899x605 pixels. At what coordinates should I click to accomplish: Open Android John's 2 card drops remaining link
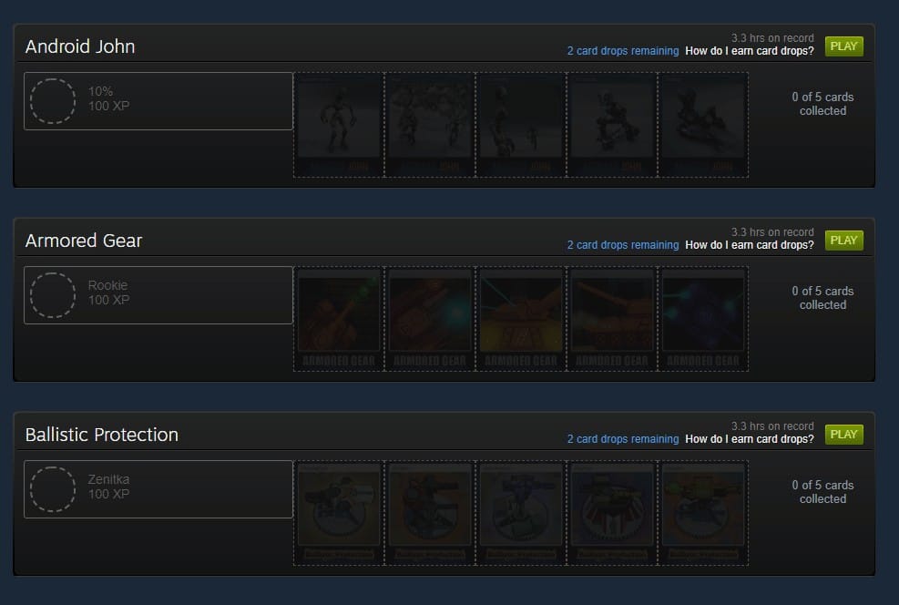(x=623, y=51)
